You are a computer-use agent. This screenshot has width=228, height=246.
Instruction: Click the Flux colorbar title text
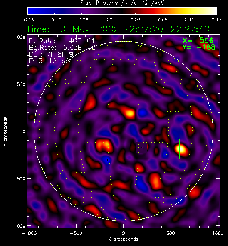tap(122, 3)
